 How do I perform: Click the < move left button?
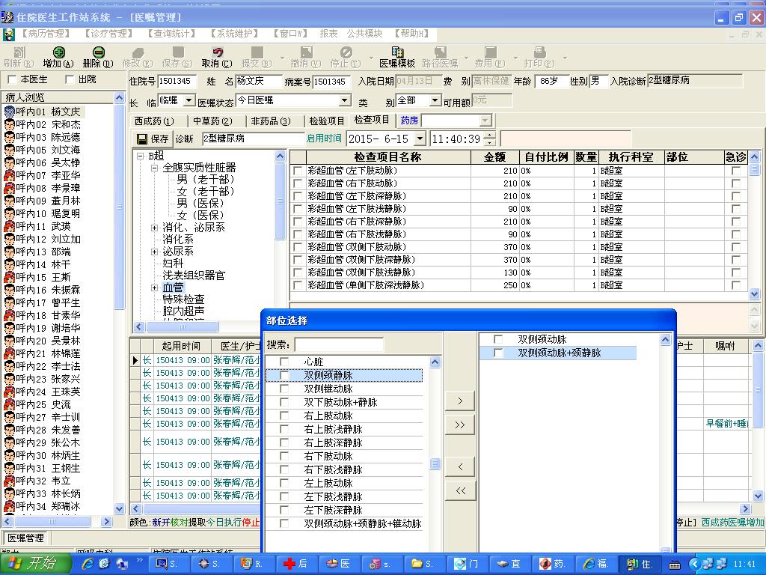[460, 466]
